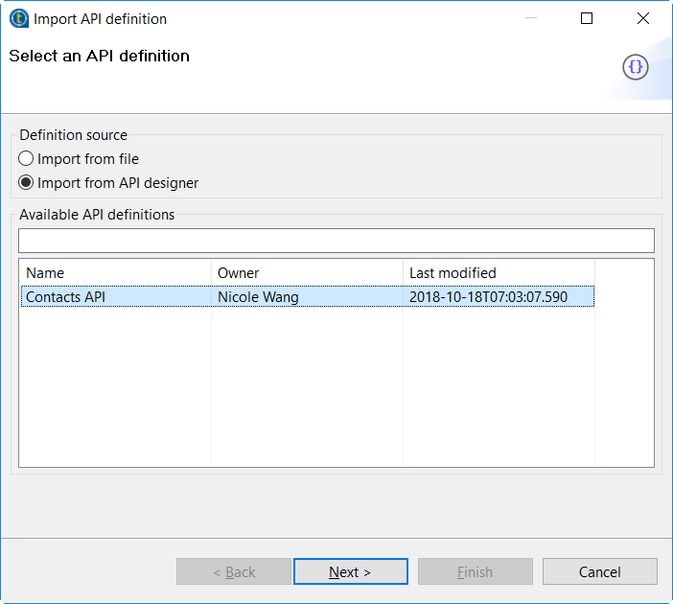Sort the table by Name column header
This screenshot has height=604, width=673.
coord(115,272)
